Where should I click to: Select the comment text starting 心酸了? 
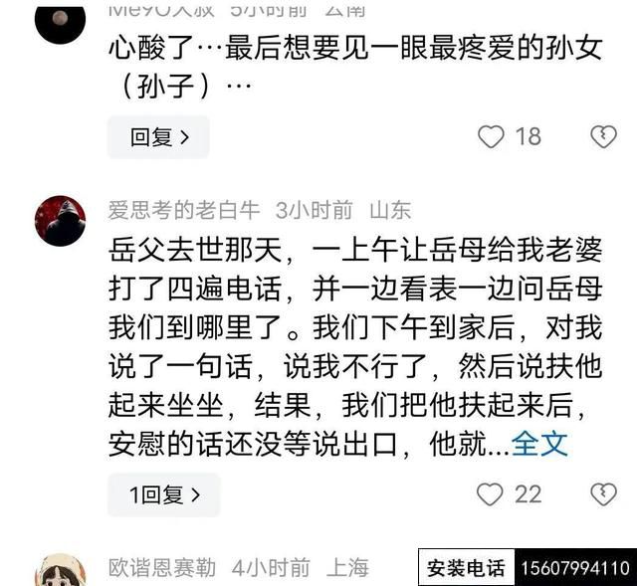pos(354,67)
